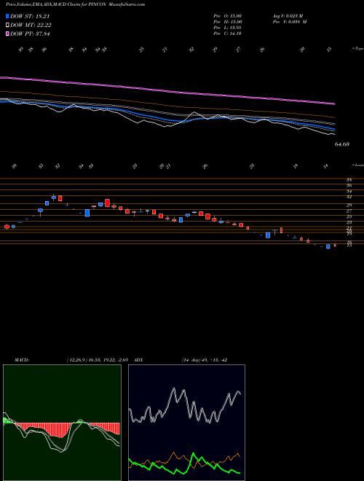Click the chart title mentioning MunafaSutra.com
Viewport: 364px width, 481px height.
point(76,4)
